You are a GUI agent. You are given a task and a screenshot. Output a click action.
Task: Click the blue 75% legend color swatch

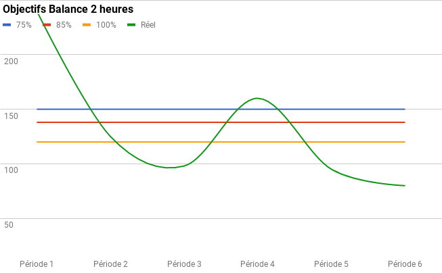tap(7, 25)
